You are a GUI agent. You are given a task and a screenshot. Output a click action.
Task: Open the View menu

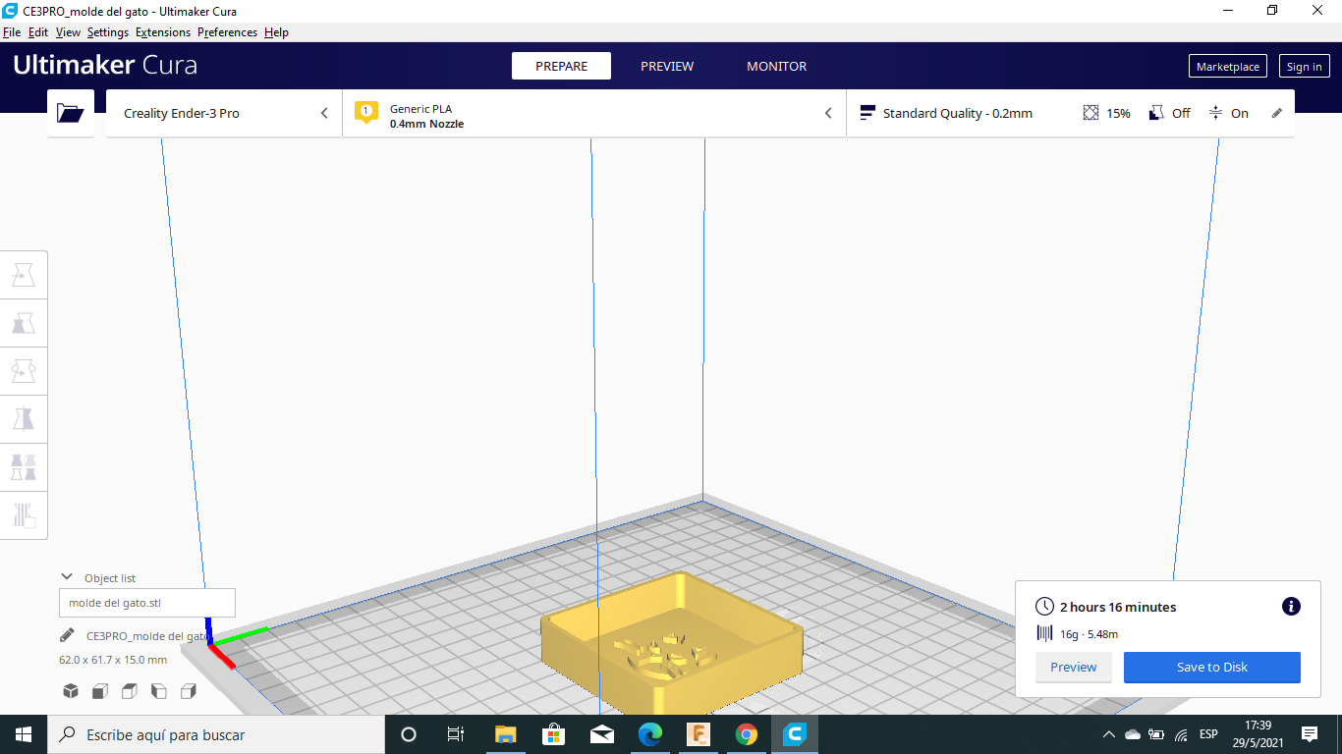(x=68, y=32)
